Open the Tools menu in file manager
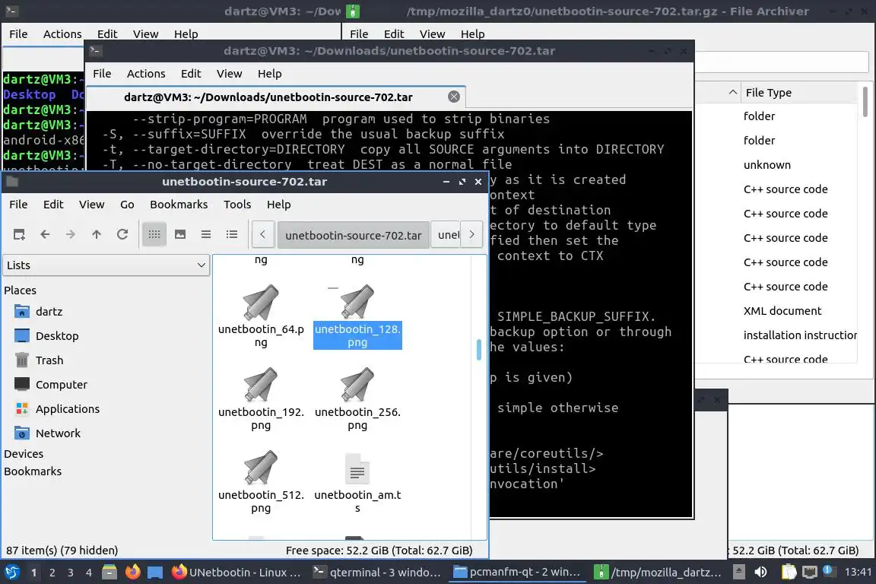This screenshot has width=876, height=584. point(237,205)
